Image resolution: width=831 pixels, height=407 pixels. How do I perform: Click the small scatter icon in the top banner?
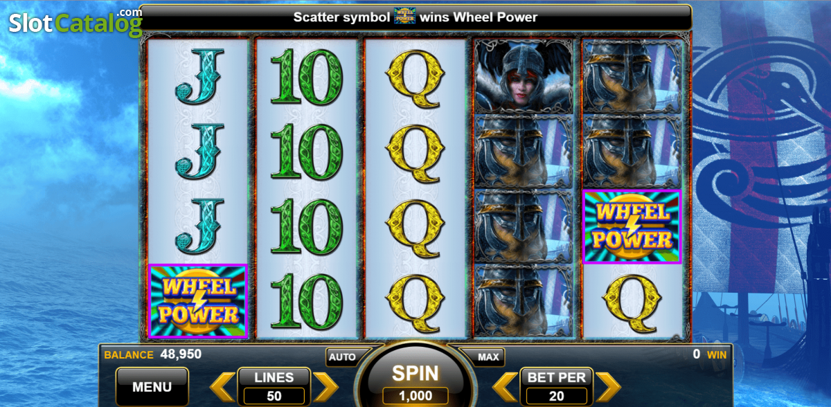pyautogui.click(x=404, y=17)
